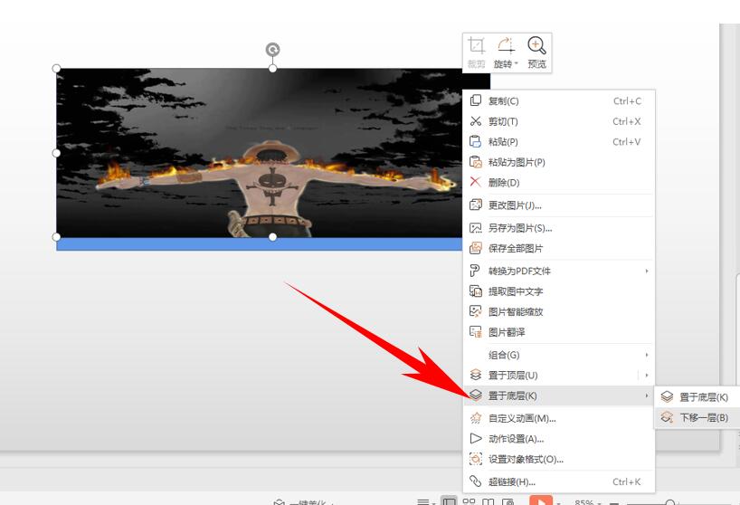Choose 下移一层(B) send backward in submenu
Viewport: 740px width, 505px height.
697,418
